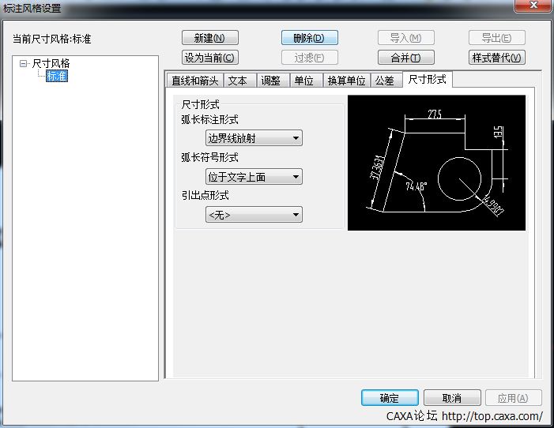
Task: Open the 弧长标注形式 dropdown
Action: coord(254,139)
